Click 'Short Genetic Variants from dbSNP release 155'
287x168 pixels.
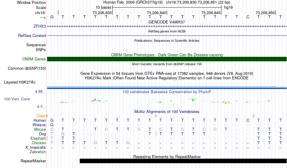click(167, 64)
